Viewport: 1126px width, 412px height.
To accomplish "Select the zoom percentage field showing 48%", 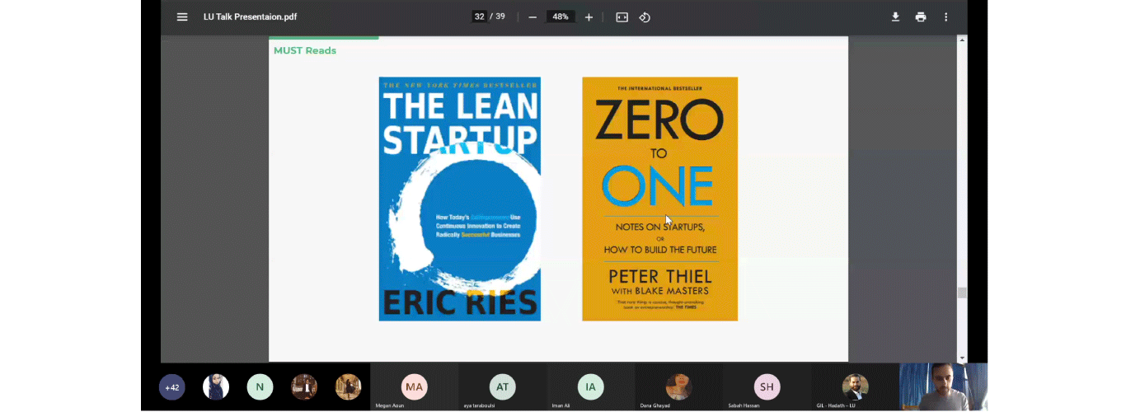I will click(x=561, y=16).
